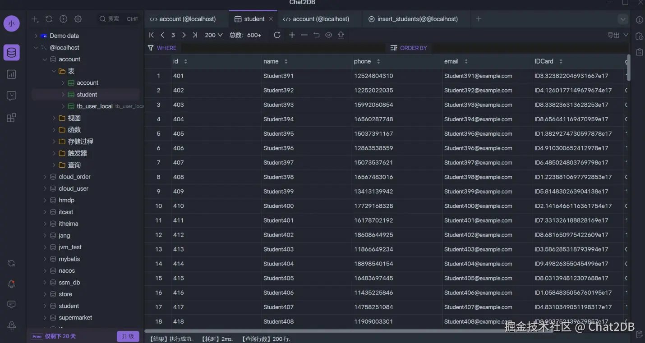Click the undo changes arrow icon

tap(316, 35)
